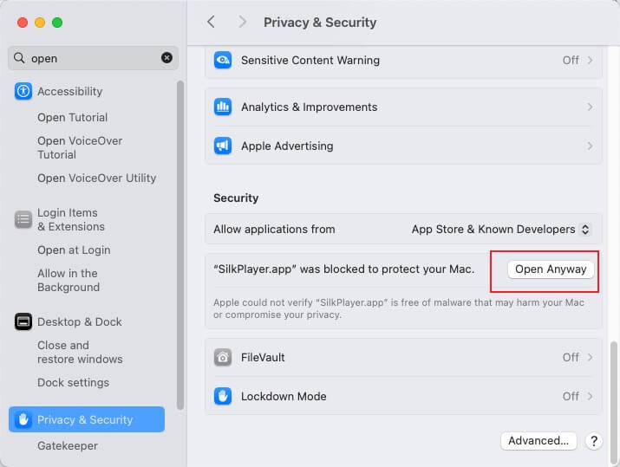Click the Analytics & Improvements chart icon
Screen dimensions: 620x467
coord(223,107)
